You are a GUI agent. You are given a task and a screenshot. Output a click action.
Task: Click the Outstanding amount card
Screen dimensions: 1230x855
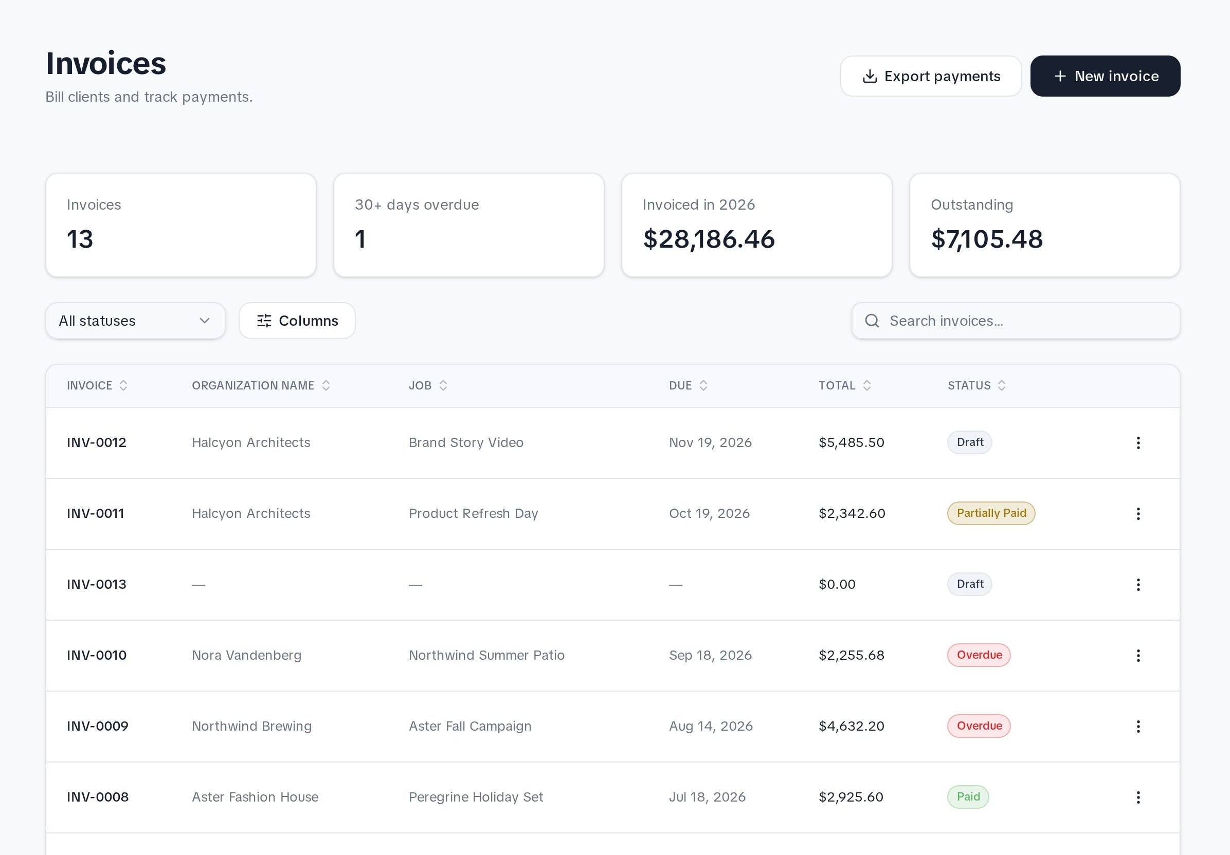pos(1045,225)
